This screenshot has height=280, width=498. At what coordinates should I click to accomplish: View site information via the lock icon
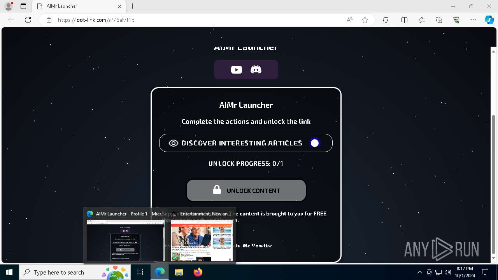pos(49,20)
